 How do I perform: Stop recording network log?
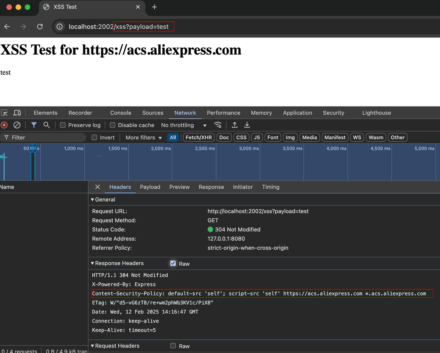(4, 125)
